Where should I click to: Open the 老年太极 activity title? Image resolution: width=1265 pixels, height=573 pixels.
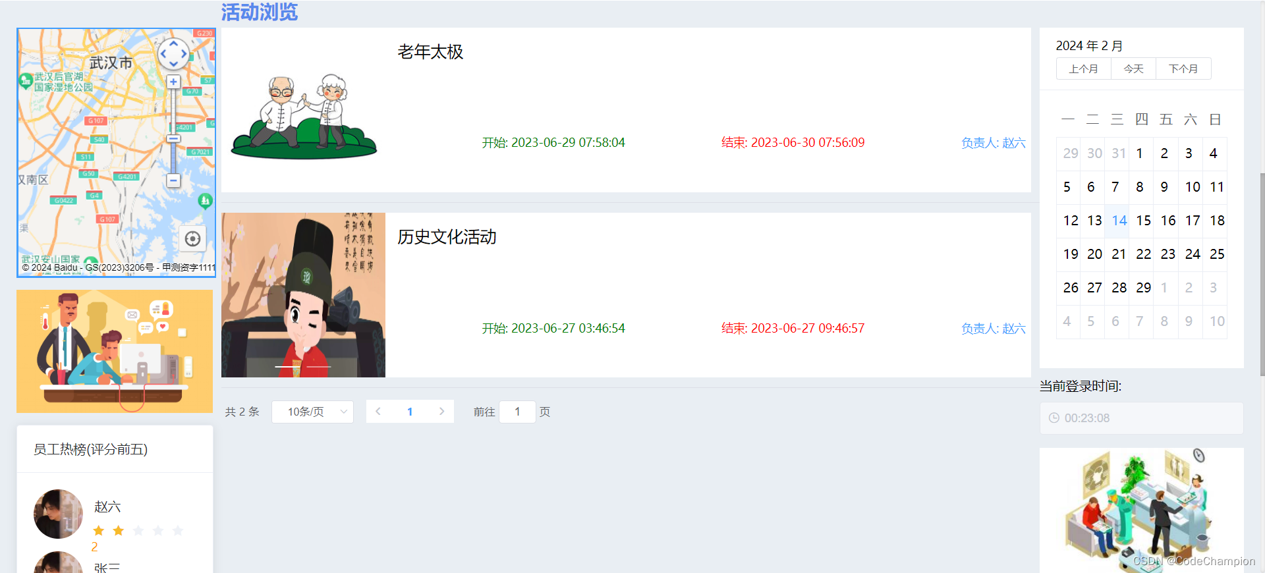tap(430, 52)
